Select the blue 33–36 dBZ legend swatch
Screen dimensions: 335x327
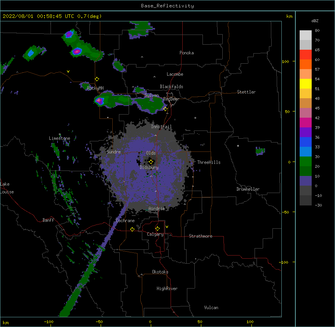pos(305,142)
